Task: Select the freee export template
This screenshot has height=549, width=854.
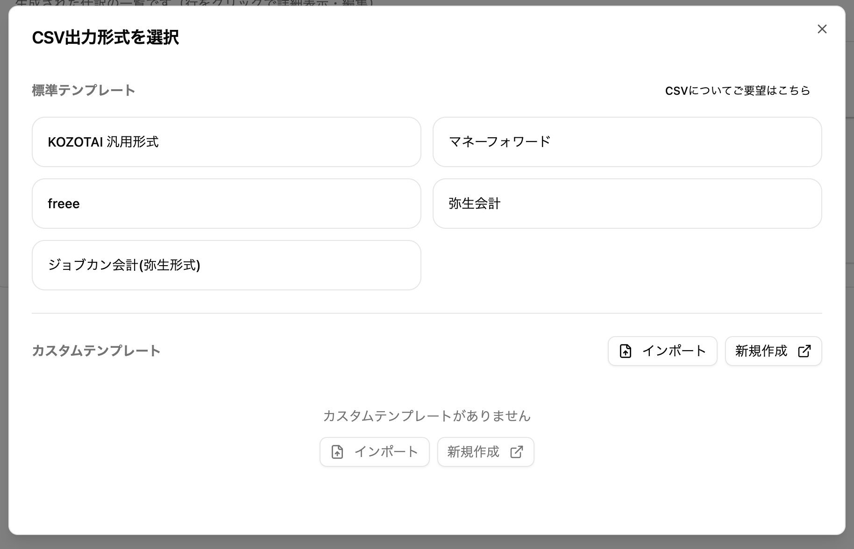Action: 226,204
